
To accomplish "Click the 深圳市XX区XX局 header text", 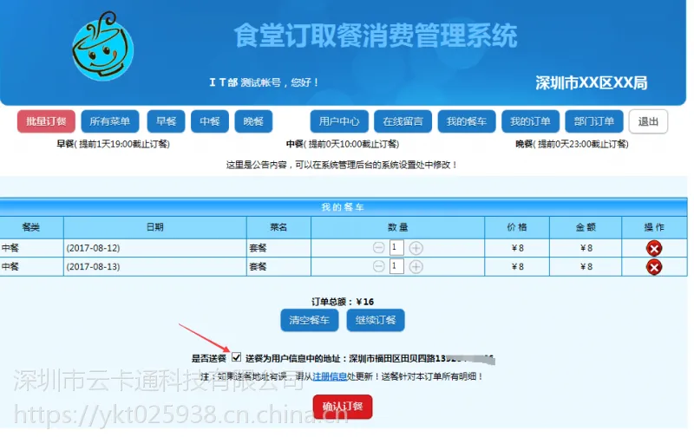I will click(x=592, y=82).
